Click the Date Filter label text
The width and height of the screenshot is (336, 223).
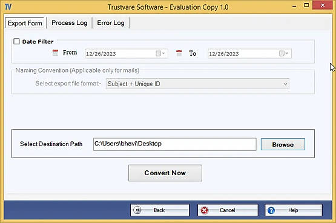tap(38, 42)
